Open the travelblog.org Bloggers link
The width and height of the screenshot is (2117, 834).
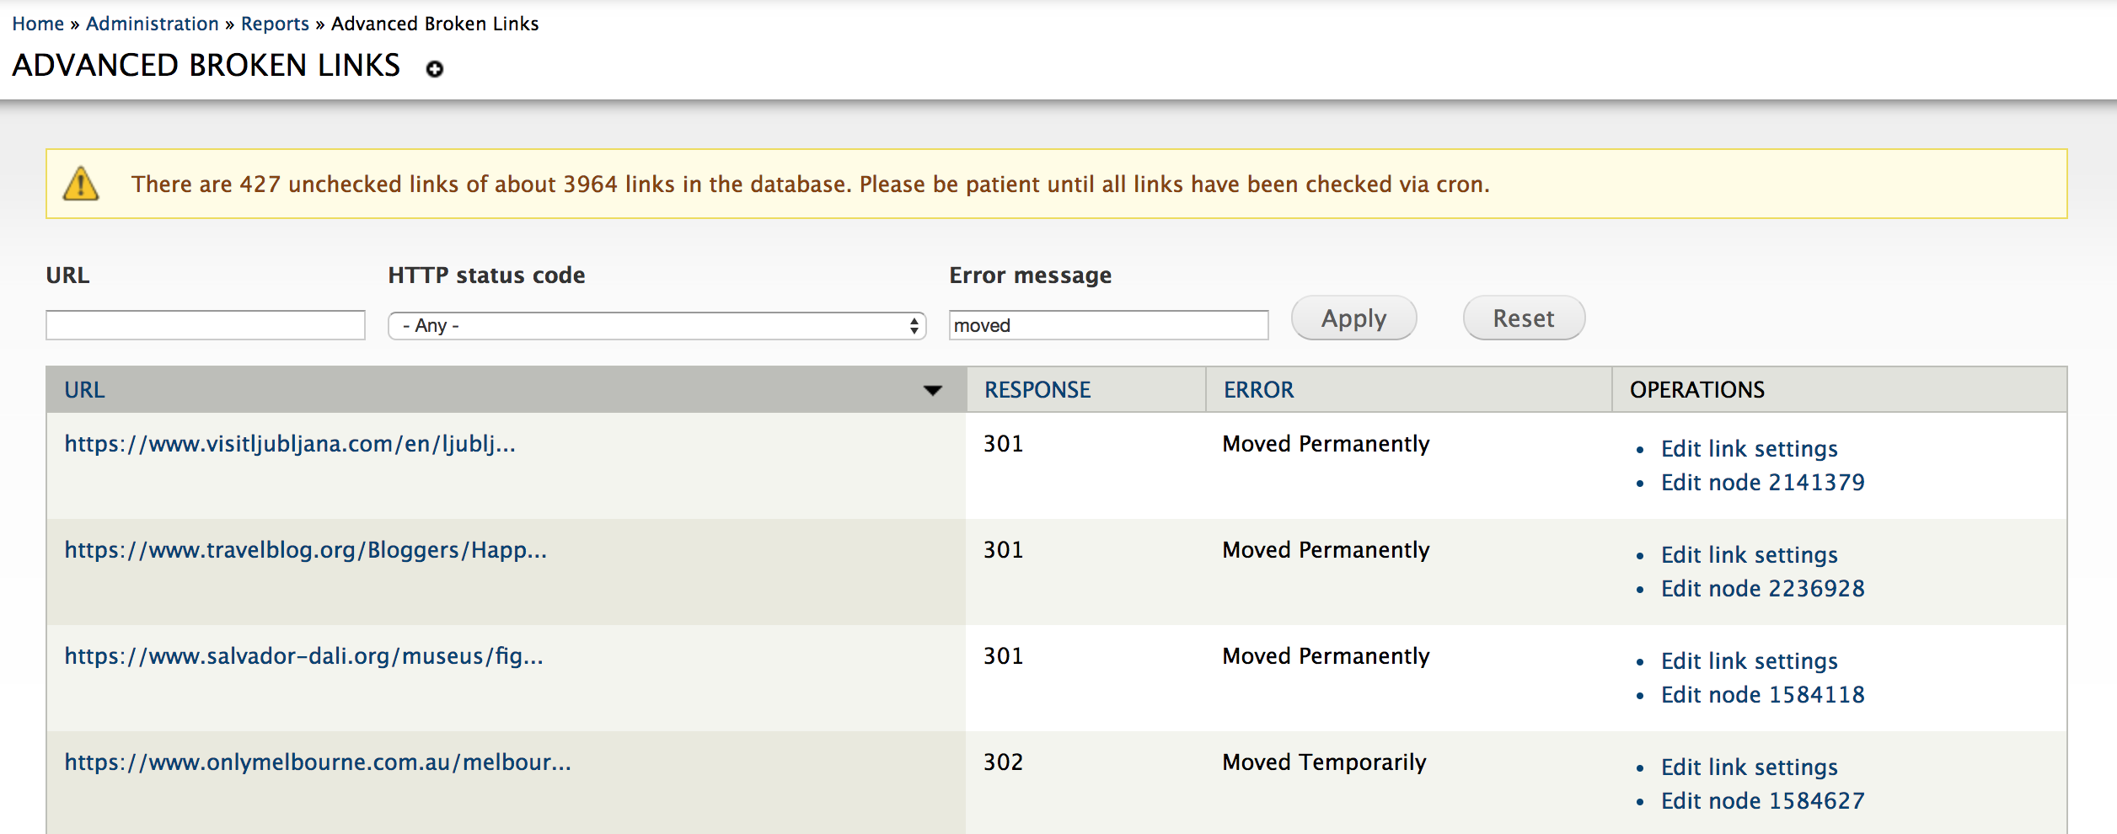coord(306,550)
